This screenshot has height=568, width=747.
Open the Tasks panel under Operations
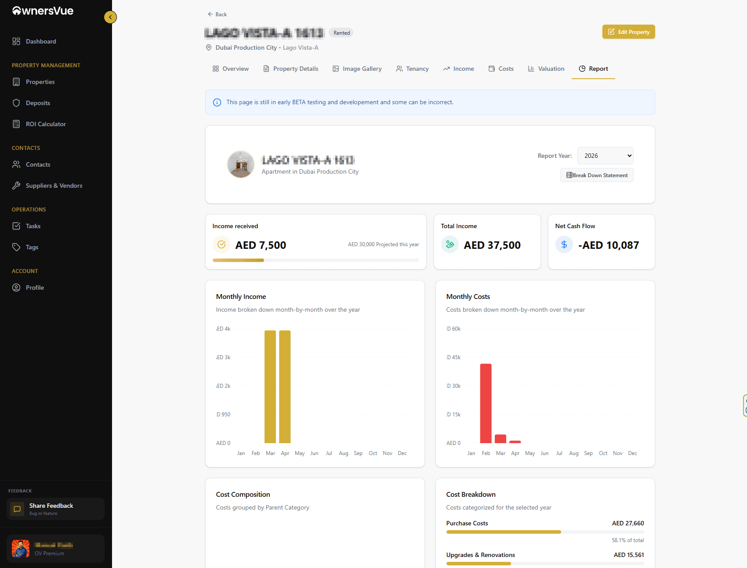click(33, 226)
